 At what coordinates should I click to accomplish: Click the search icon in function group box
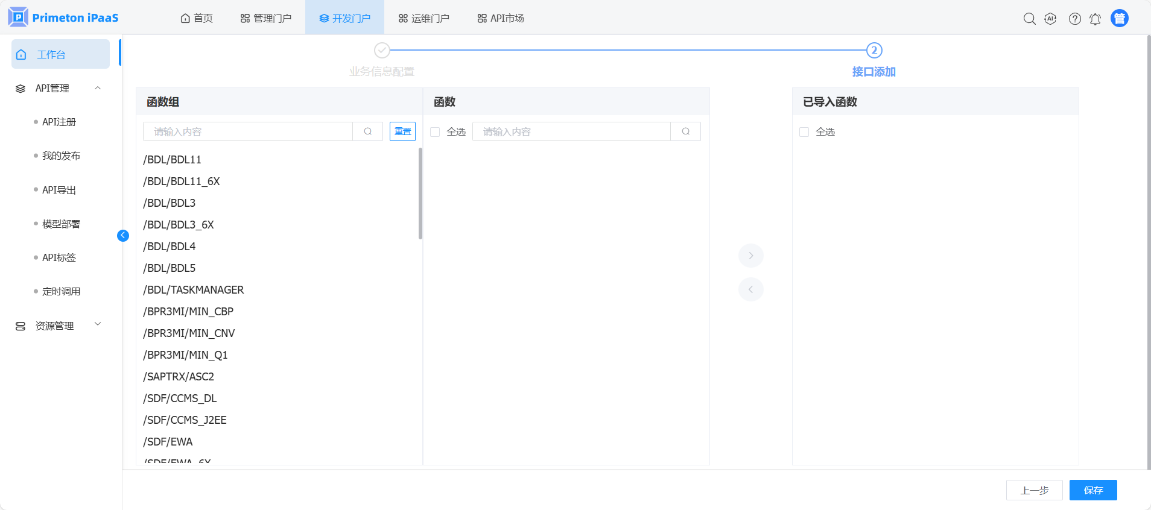[367, 131]
